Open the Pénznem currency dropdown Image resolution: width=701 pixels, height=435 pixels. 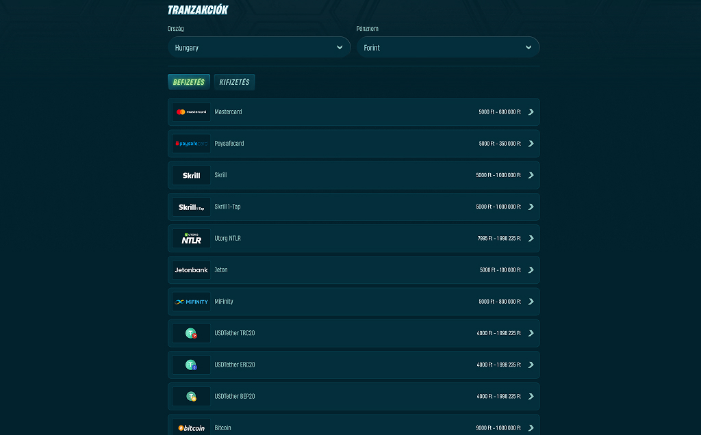click(x=448, y=47)
